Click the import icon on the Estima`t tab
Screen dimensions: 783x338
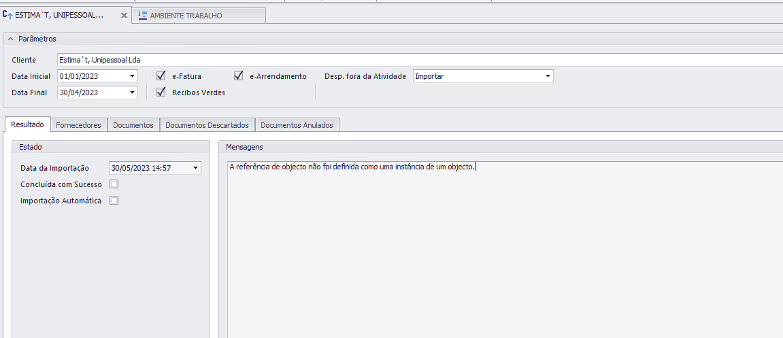tap(7, 14)
